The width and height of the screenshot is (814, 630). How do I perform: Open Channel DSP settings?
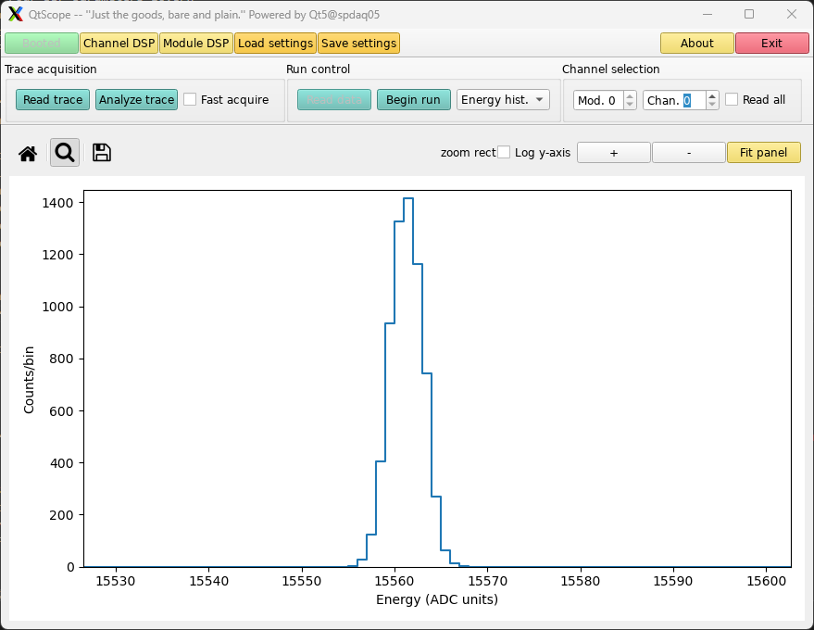(119, 44)
